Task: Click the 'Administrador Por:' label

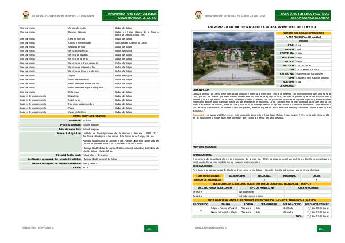Action: pyautogui.click(x=70, y=129)
